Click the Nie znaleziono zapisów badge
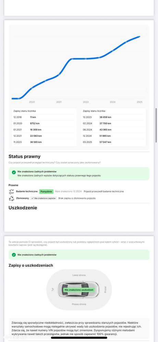158x342 pixels. [x=44, y=198]
